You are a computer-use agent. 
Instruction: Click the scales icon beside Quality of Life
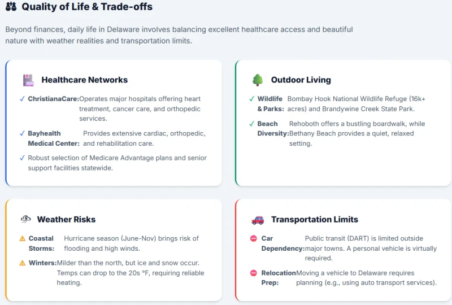pyautogui.click(x=11, y=7)
